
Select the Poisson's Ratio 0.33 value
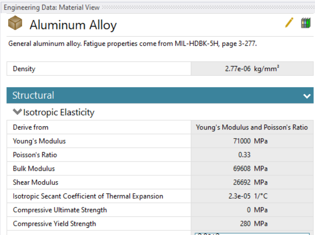tap(252, 155)
